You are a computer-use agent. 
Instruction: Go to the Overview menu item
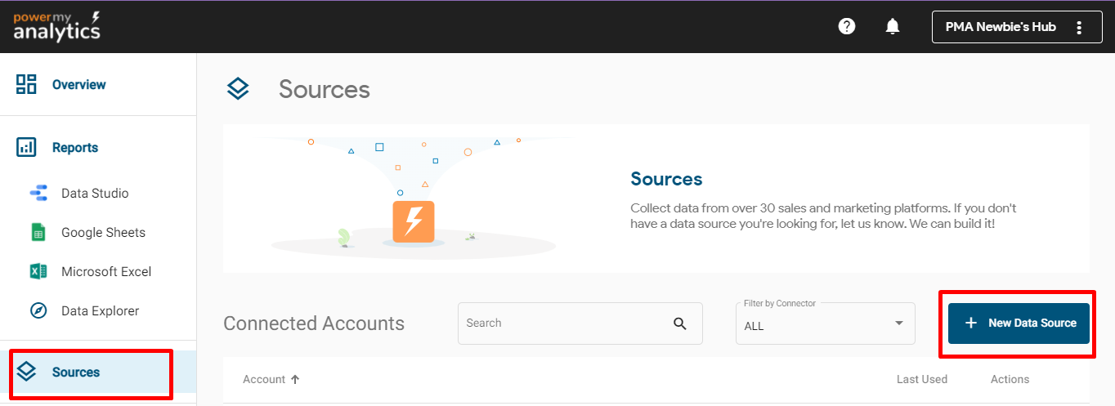pos(79,84)
